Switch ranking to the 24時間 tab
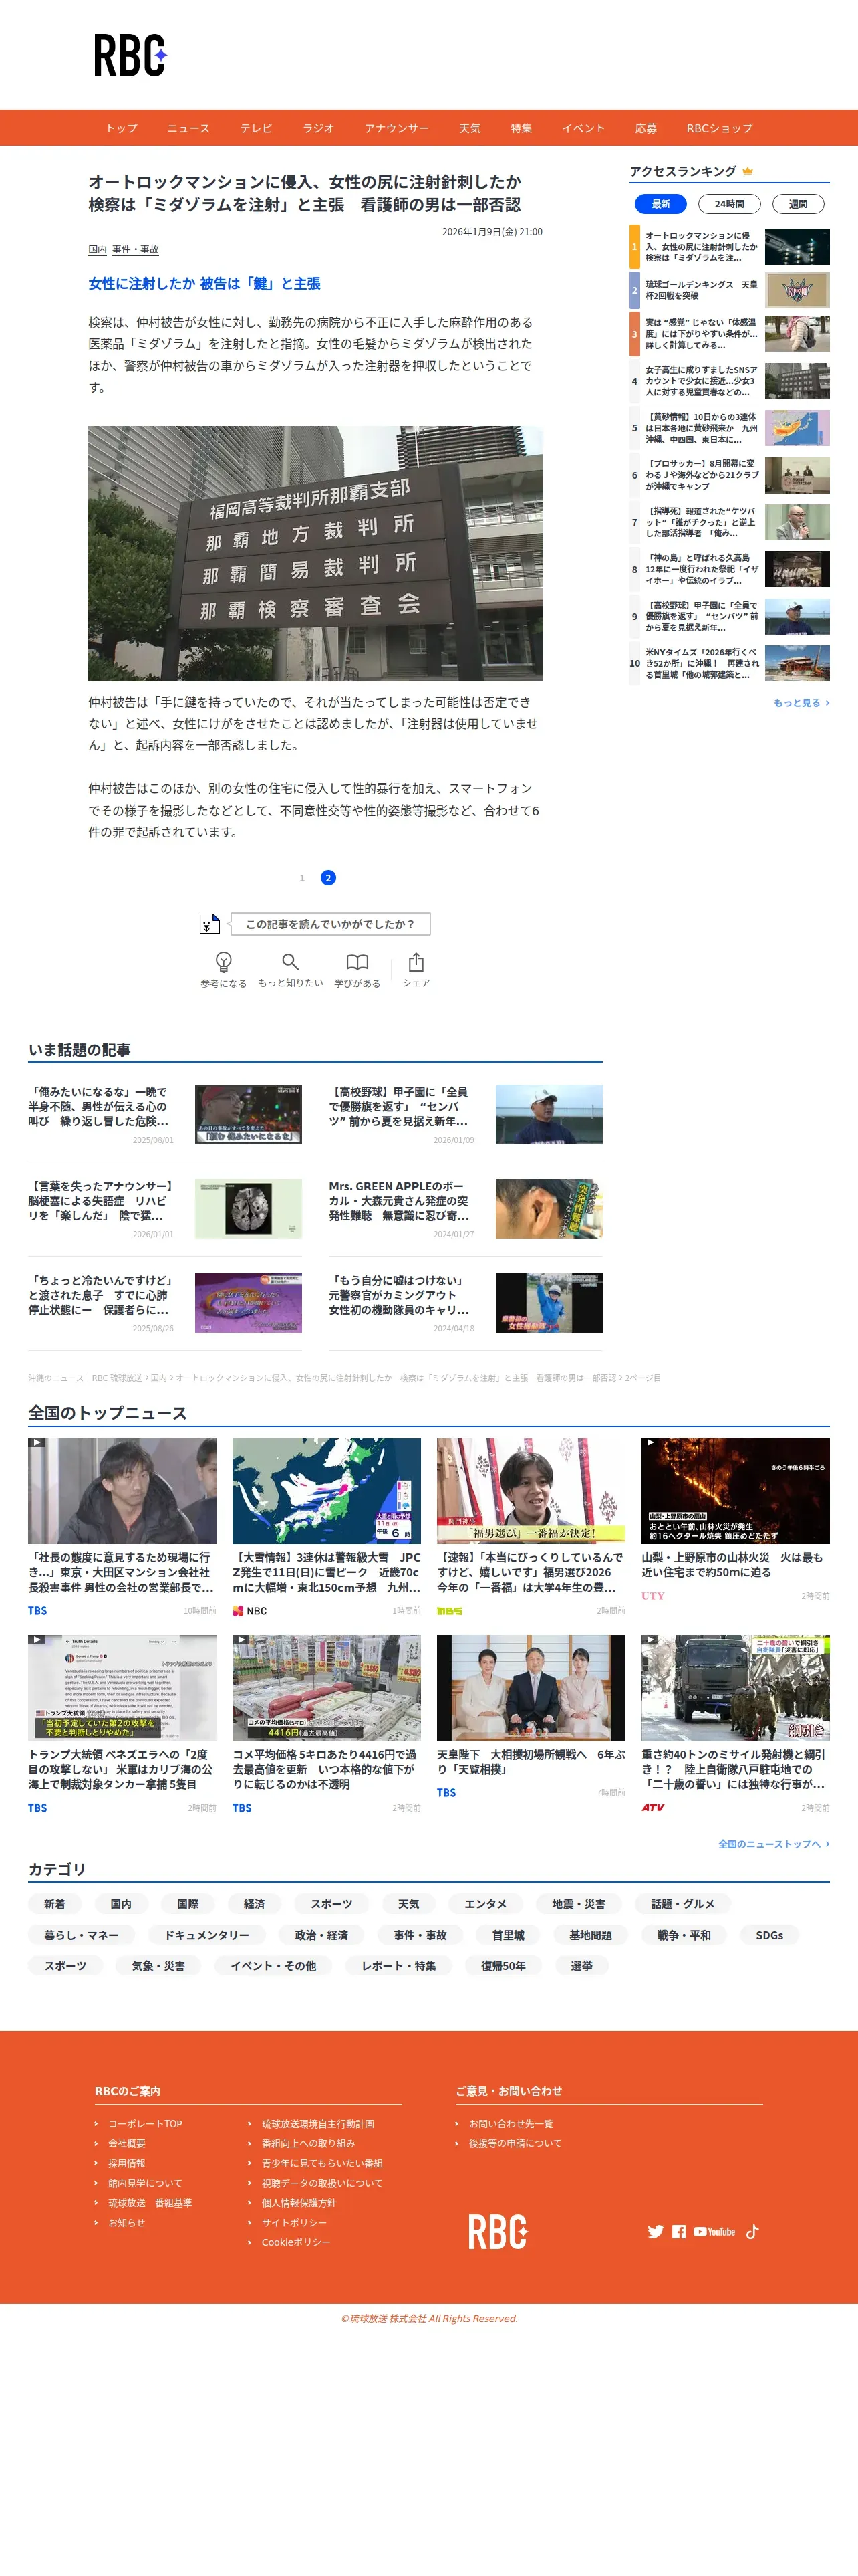Screen dimensions: 858x2576 click(x=729, y=204)
